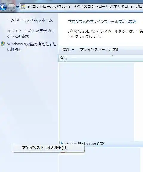Click the Control Panel icon in address bar

point(23,7)
